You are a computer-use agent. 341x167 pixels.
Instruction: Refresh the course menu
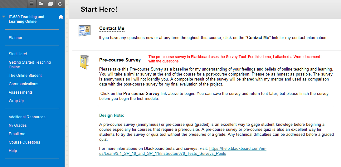[60, 4]
